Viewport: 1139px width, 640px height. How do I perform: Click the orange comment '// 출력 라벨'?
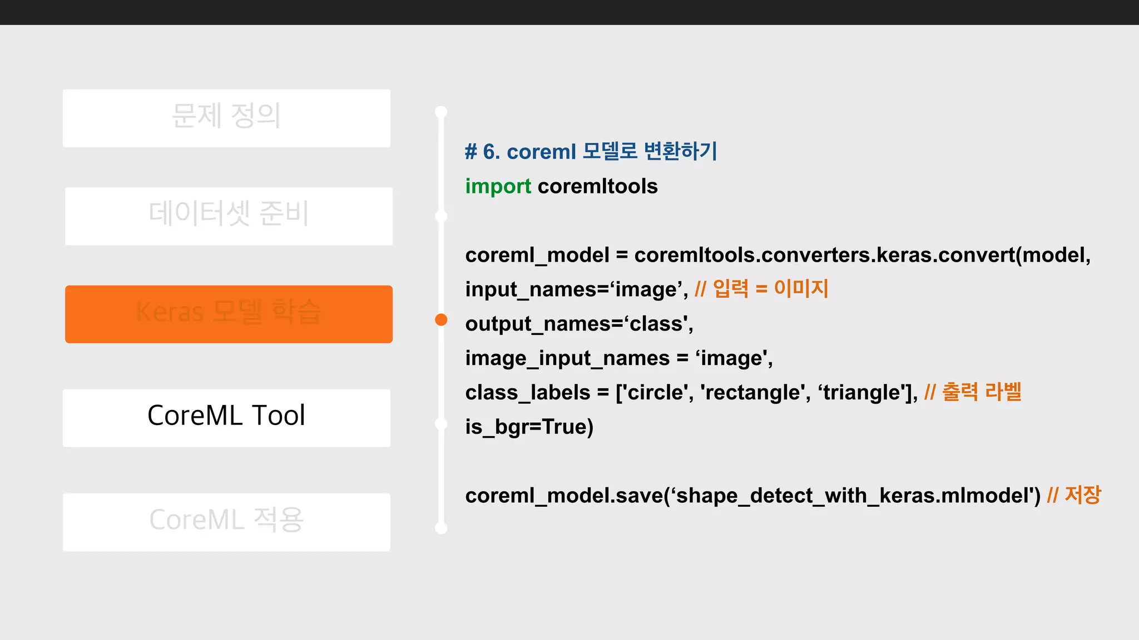973,392
